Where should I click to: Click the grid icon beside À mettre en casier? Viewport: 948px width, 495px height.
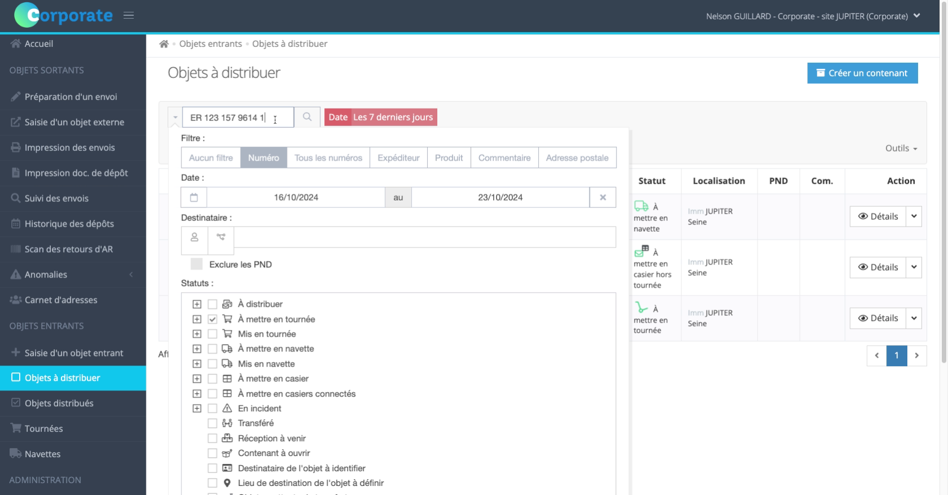pos(227,379)
